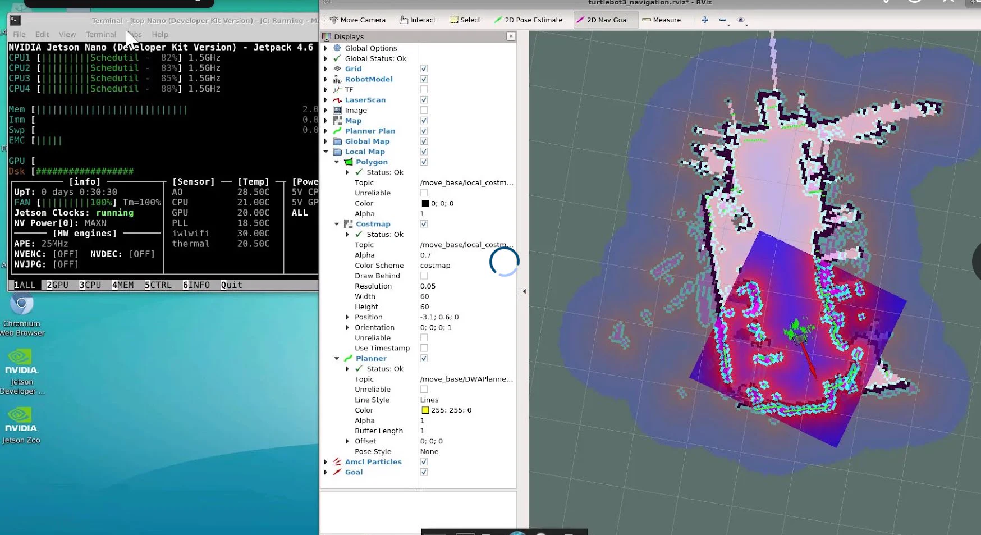Expand the Global Map group
The image size is (981, 535).
pos(326,141)
